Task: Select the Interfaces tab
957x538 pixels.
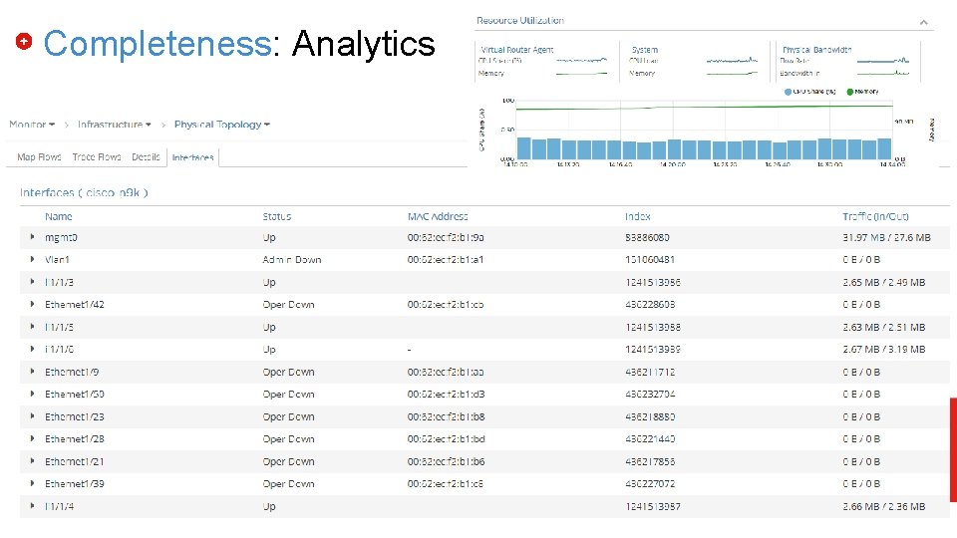Action: click(192, 158)
